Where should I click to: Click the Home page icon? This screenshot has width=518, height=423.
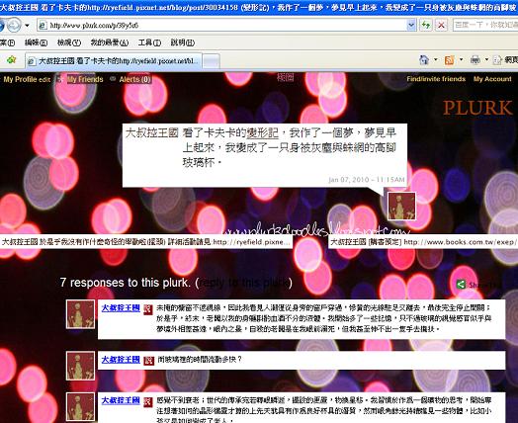[424, 59]
